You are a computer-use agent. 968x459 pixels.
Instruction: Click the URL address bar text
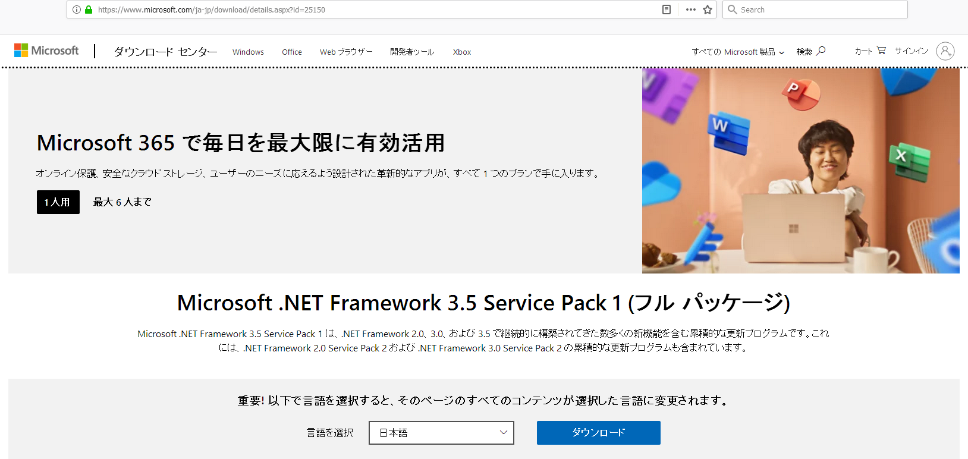pyautogui.click(x=212, y=10)
